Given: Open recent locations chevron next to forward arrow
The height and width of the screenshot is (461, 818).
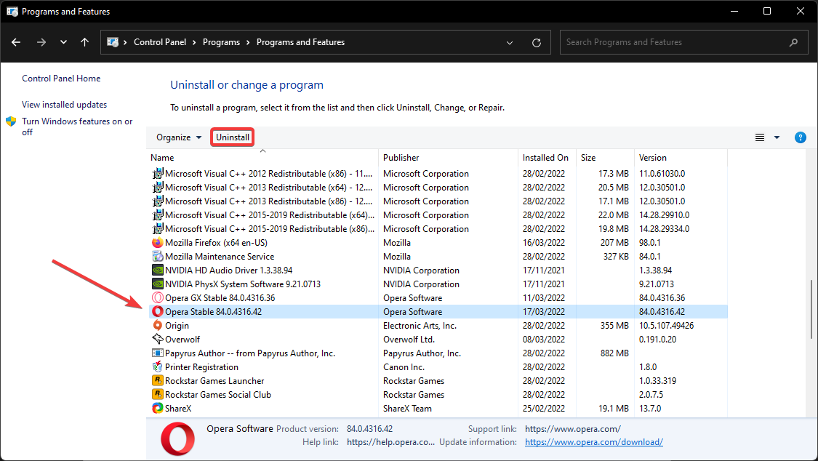Looking at the screenshot, I should (64, 42).
